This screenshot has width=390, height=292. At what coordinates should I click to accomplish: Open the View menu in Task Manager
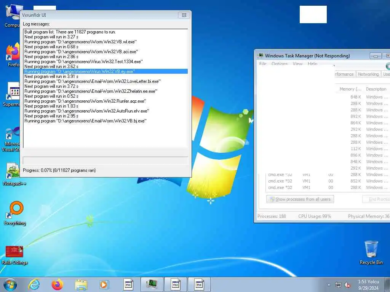click(x=297, y=64)
